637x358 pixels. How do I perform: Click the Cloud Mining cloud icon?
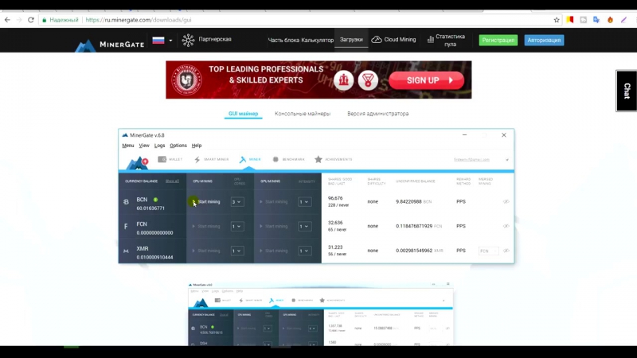(x=377, y=39)
